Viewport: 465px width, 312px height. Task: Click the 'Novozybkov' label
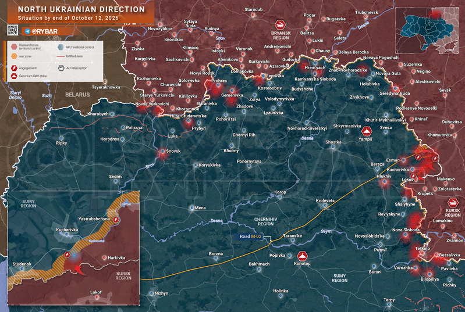click(x=160, y=29)
